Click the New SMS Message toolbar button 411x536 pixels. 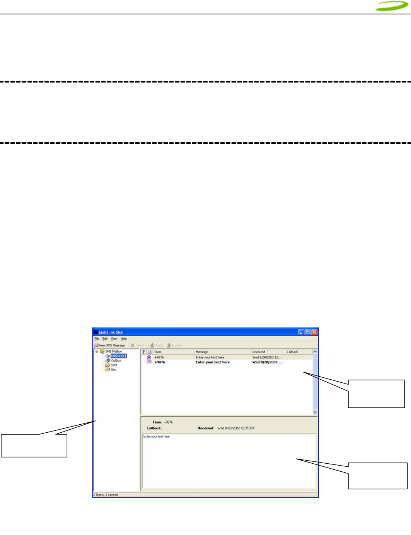tap(109, 345)
